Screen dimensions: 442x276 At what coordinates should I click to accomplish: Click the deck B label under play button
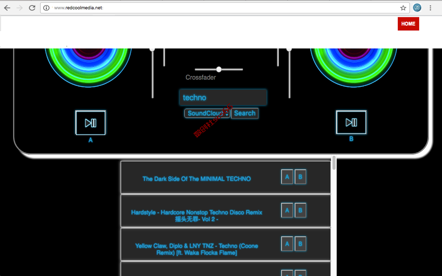click(351, 139)
